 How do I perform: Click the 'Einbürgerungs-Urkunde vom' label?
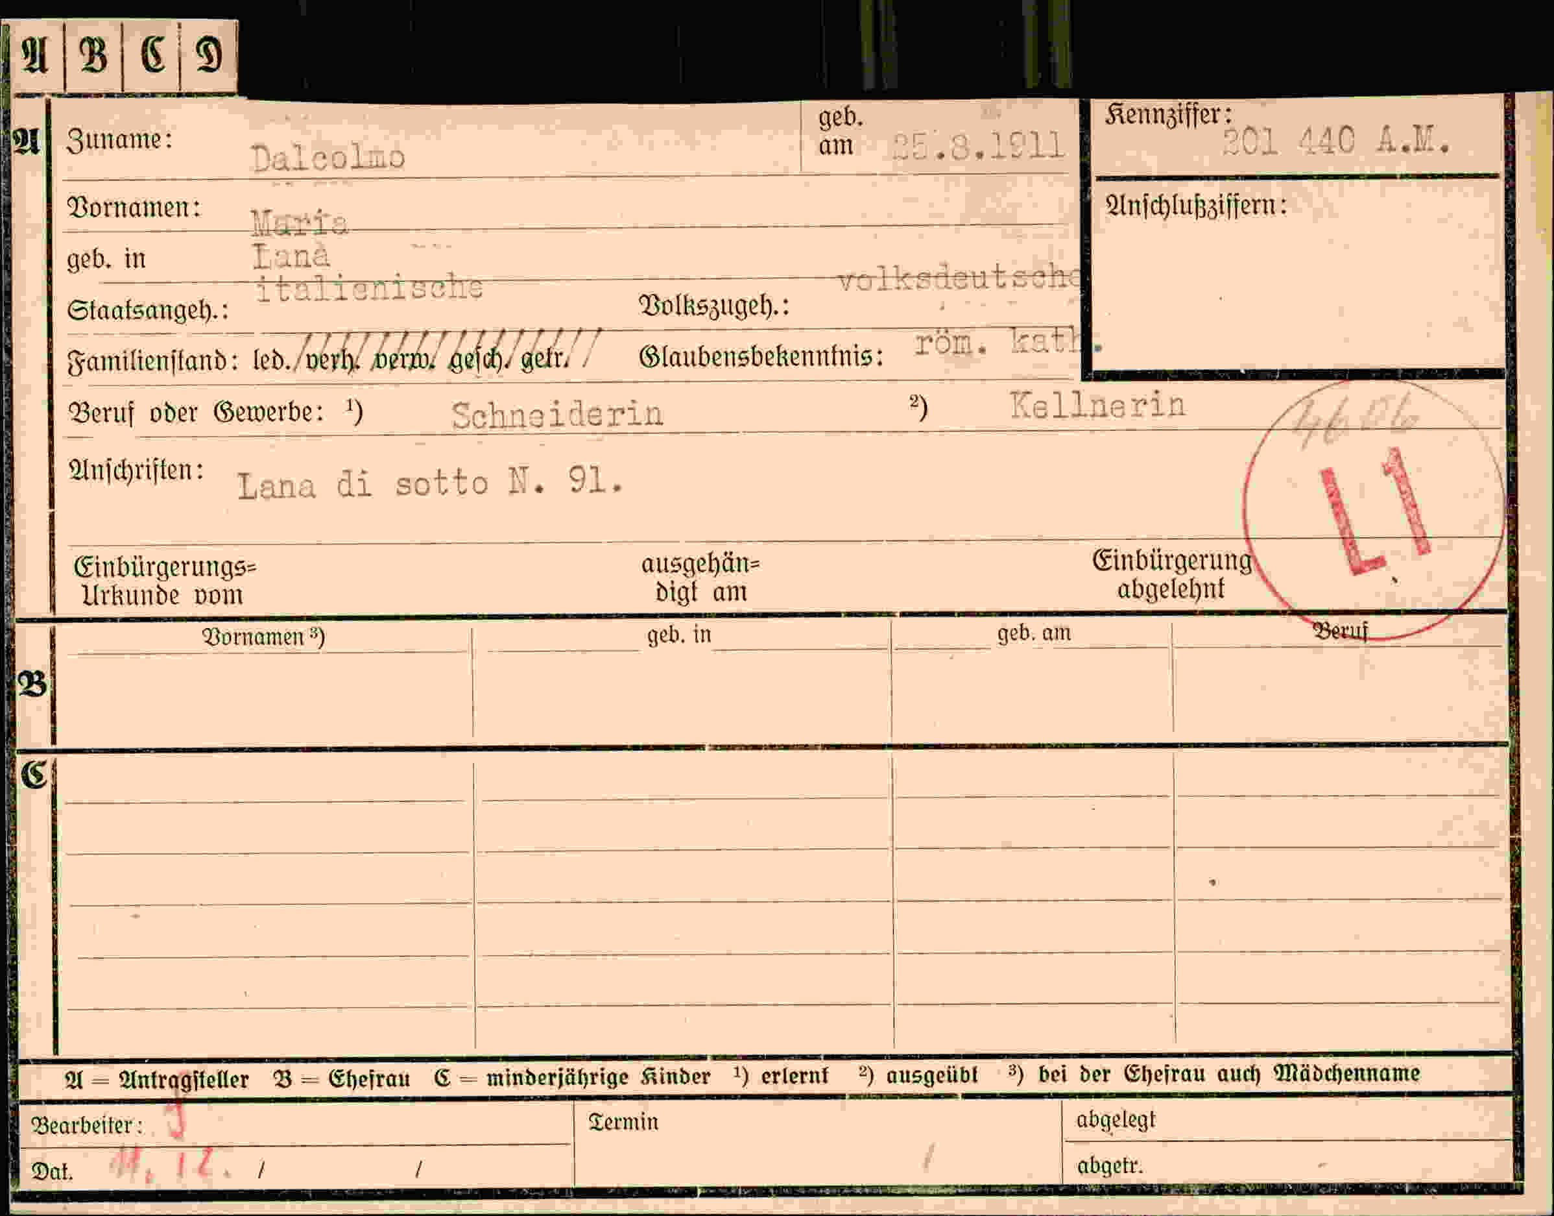[x=164, y=580]
